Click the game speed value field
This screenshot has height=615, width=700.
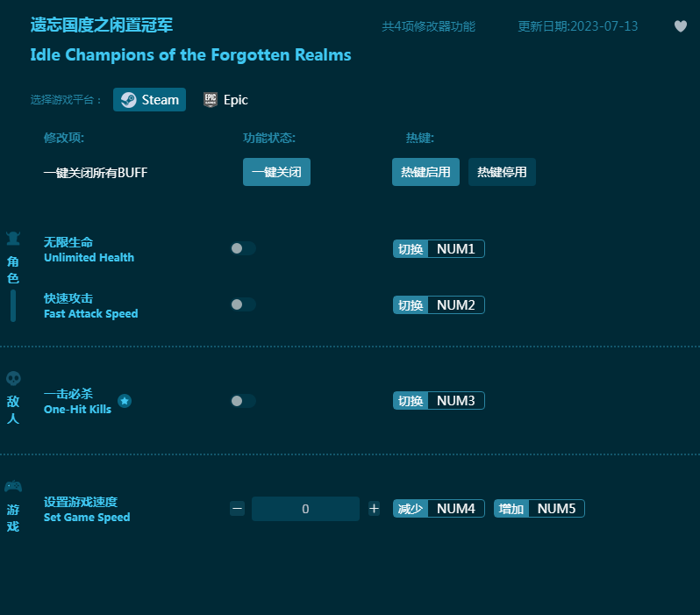(306, 509)
